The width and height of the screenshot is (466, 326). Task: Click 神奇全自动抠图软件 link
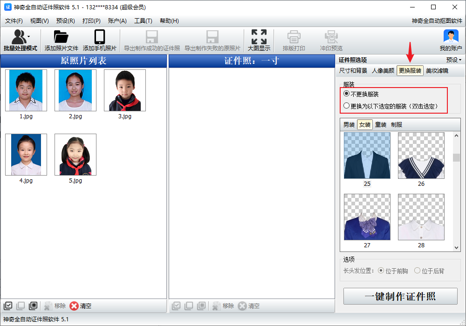pos(437,21)
